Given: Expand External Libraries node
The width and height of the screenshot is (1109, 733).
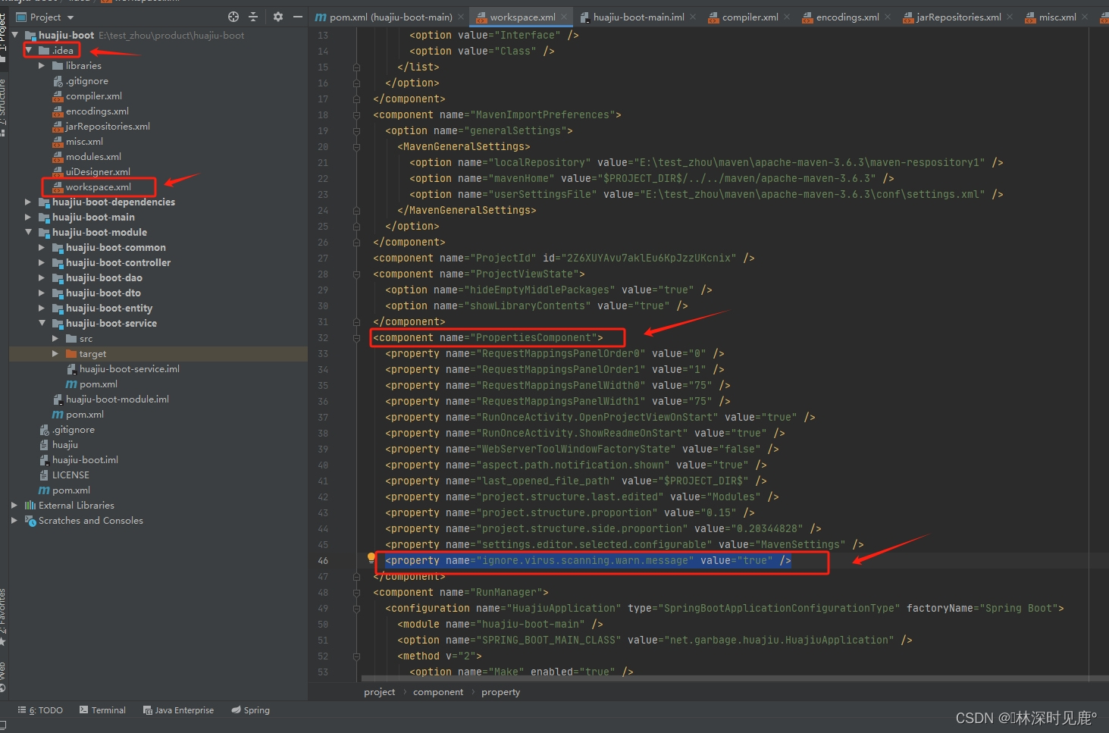Looking at the screenshot, I should point(14,506).
